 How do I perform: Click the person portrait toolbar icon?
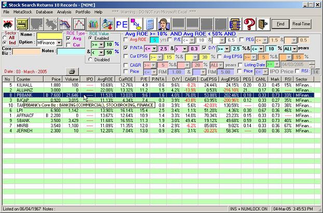[164, 23]
